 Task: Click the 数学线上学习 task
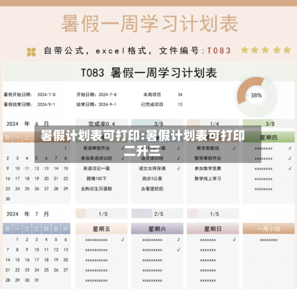pyautogui.click(x=208, y=178)
